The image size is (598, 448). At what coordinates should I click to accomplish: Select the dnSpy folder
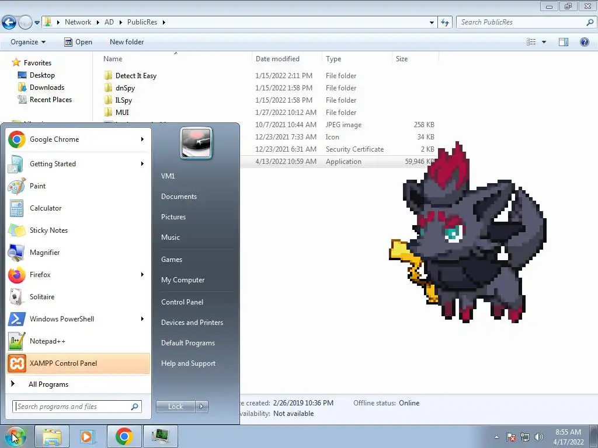click(125, 88)
